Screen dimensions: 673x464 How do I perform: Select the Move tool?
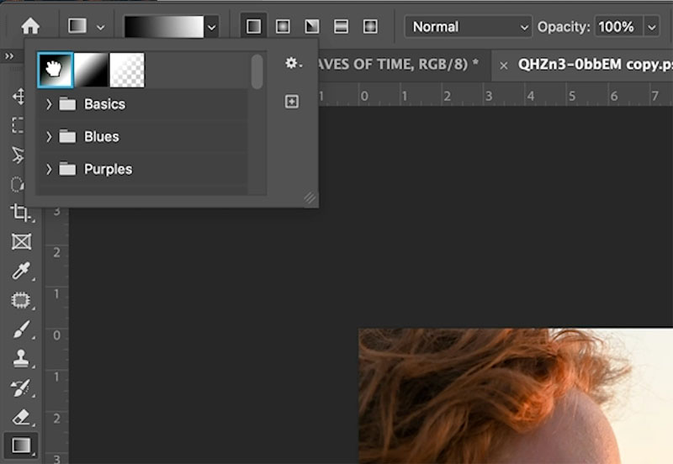(19, 96)
